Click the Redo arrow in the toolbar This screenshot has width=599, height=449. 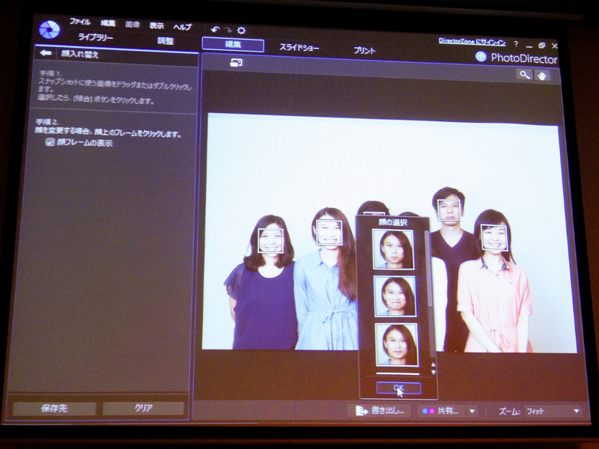click(x=228, y=30)
